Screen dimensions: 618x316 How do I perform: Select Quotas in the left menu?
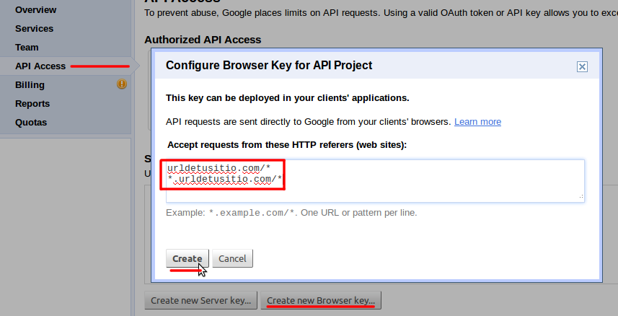tap(31, 122)
